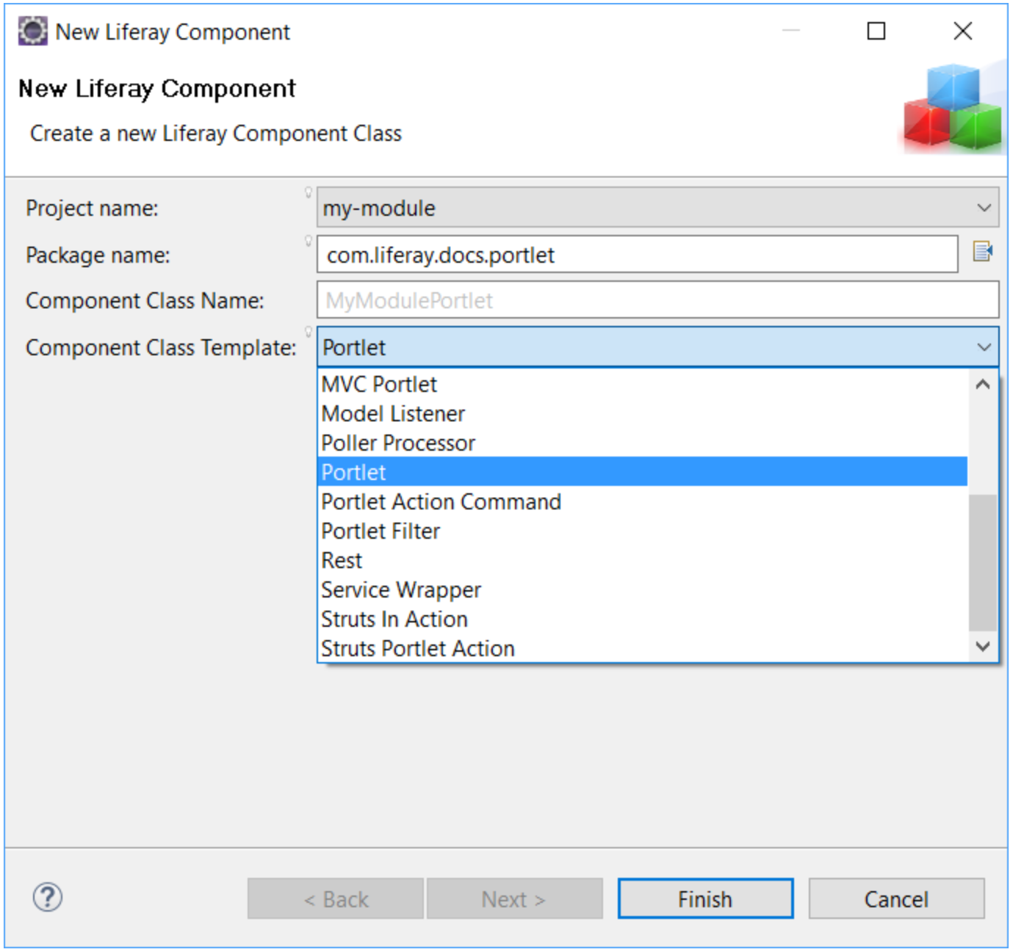Click the disabled Back button
This screenshot has height=952, width=1013.
pos(336,898)
